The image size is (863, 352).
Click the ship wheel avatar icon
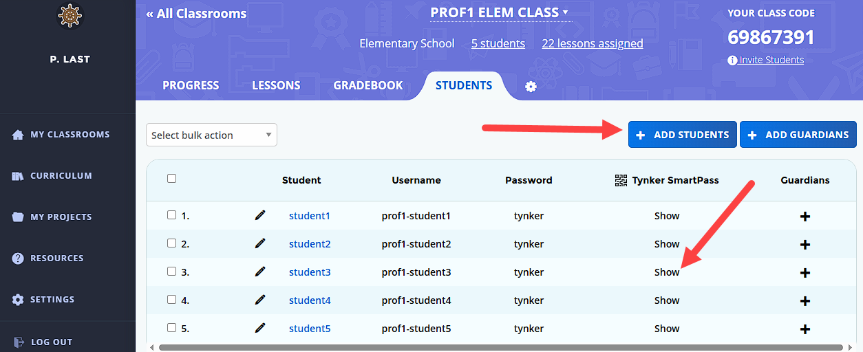point(70,16)
